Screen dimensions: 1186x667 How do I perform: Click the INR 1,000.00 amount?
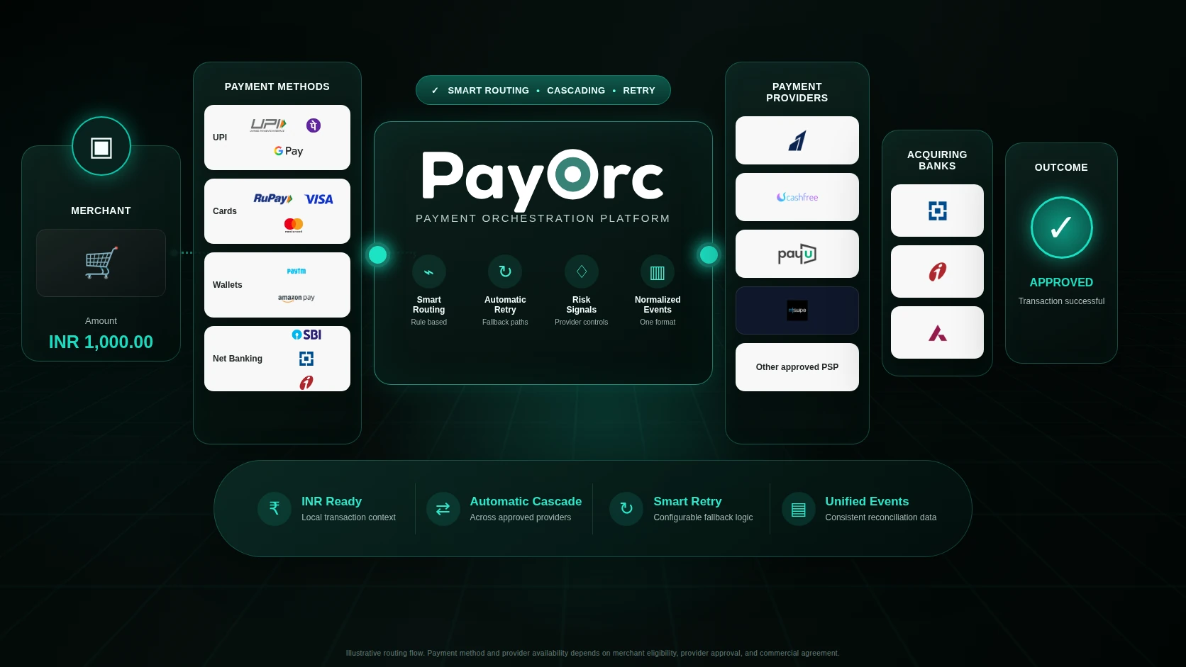click(x=101, y=342)
